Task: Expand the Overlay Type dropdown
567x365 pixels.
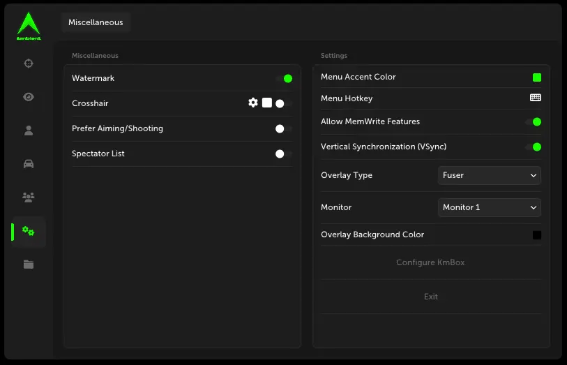Action: click(x=490, y=175)
